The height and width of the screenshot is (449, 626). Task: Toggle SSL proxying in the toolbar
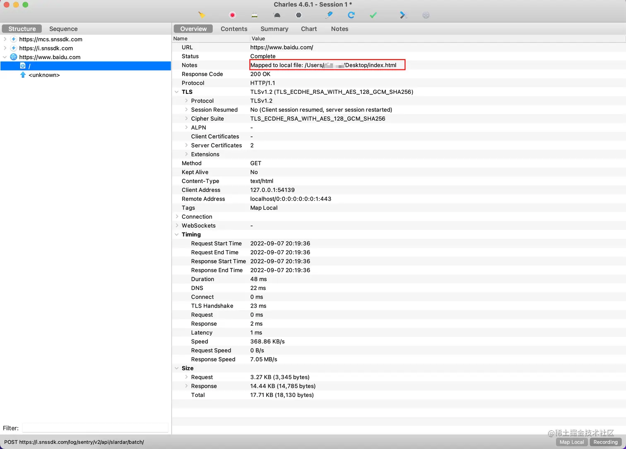pos(255,15)
